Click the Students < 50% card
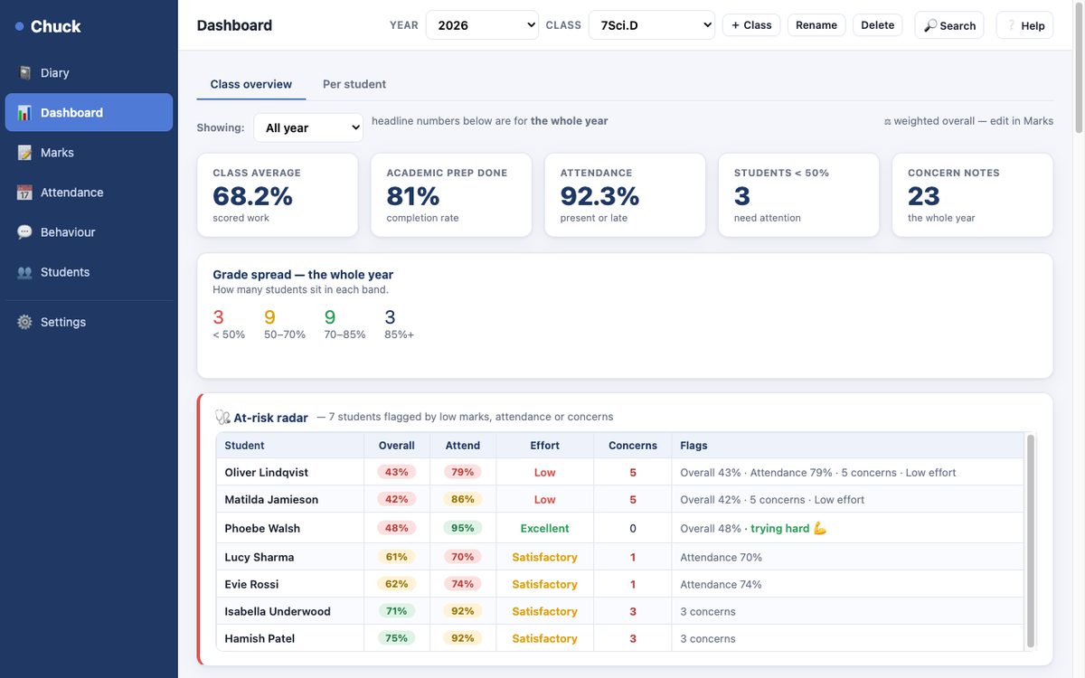Screen dimensions: 1085x678 pyautogui.click(x=798, y=195)
